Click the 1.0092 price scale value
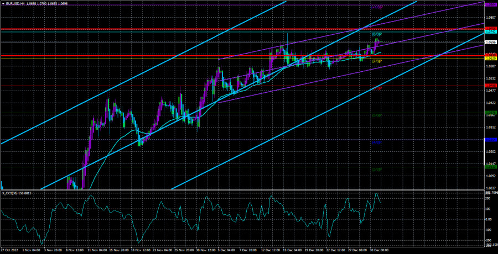 (x=490, y=176)
